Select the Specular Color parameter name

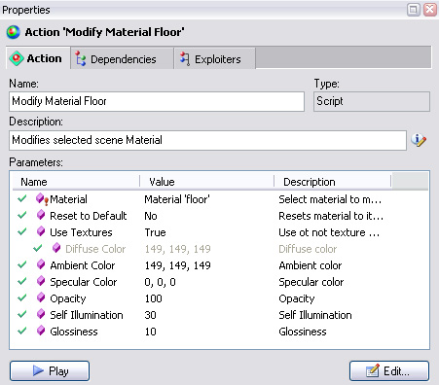click(x=84, y=282)
